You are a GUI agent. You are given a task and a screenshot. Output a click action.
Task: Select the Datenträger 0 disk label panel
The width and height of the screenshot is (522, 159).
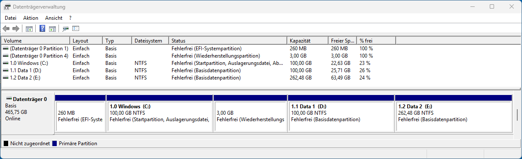click(x=28, y=113)
